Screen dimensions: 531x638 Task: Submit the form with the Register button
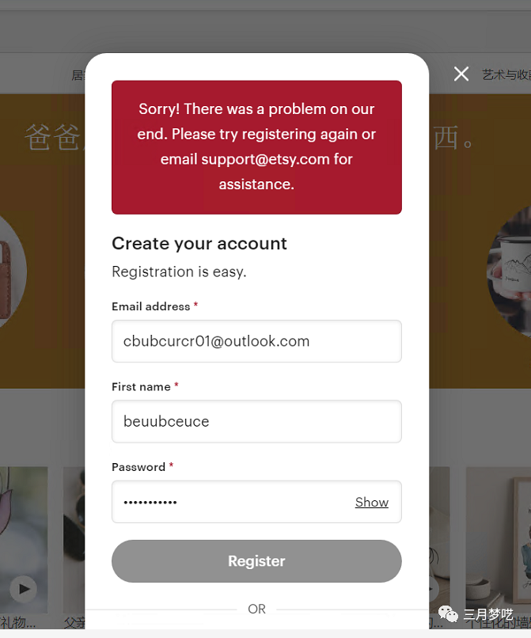pyautogui.click(x=256, y=561)
